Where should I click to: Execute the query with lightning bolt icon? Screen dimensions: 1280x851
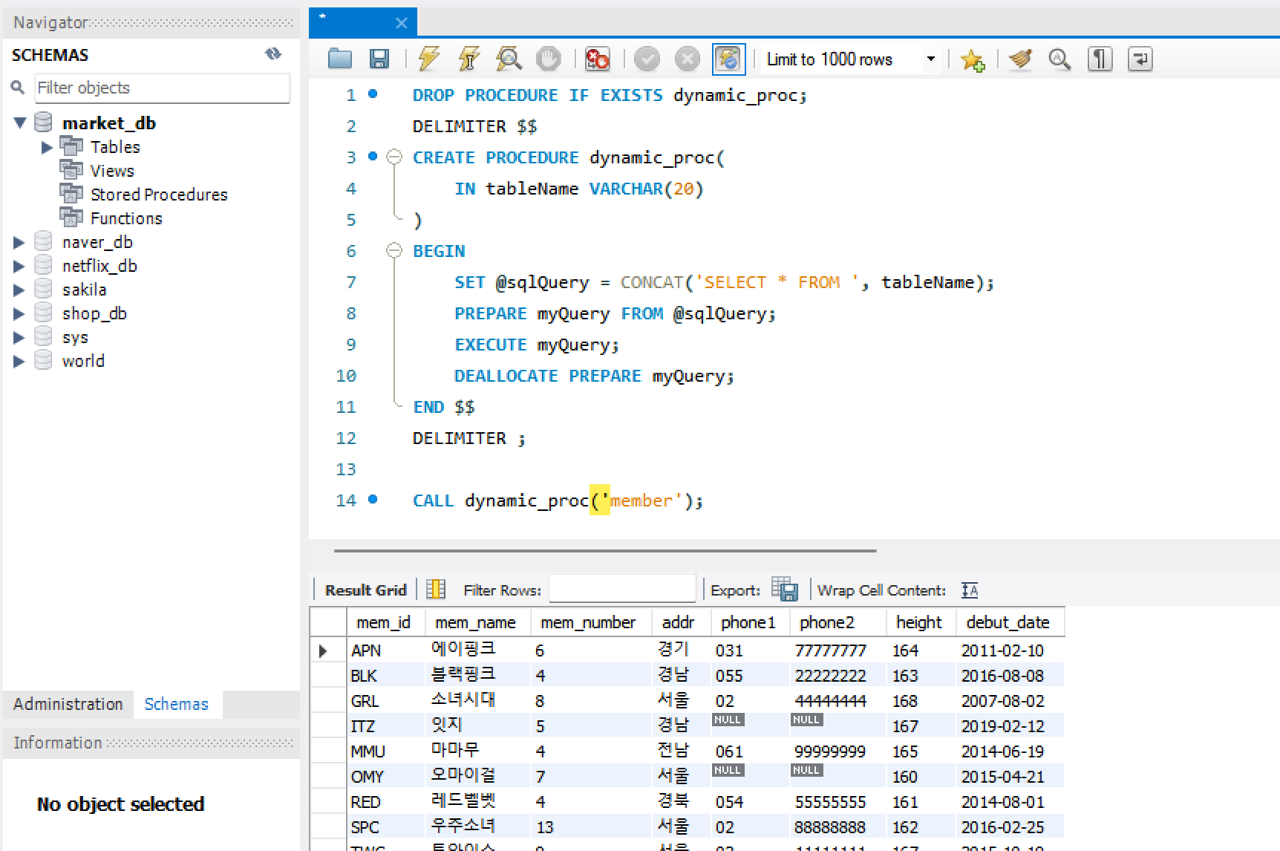pyautogui.click(x=429, y=59)
